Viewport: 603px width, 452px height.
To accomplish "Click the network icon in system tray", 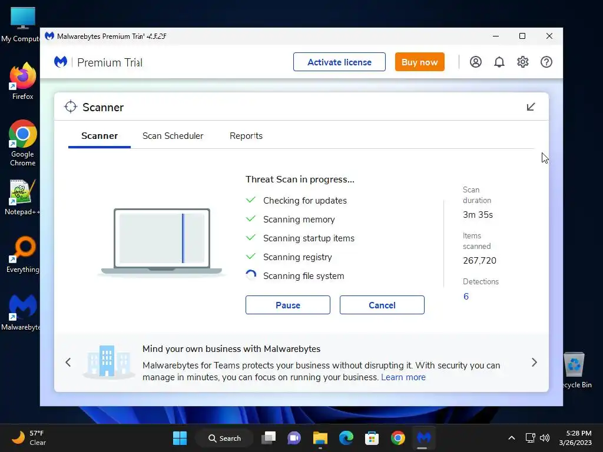I will (531, 438).
